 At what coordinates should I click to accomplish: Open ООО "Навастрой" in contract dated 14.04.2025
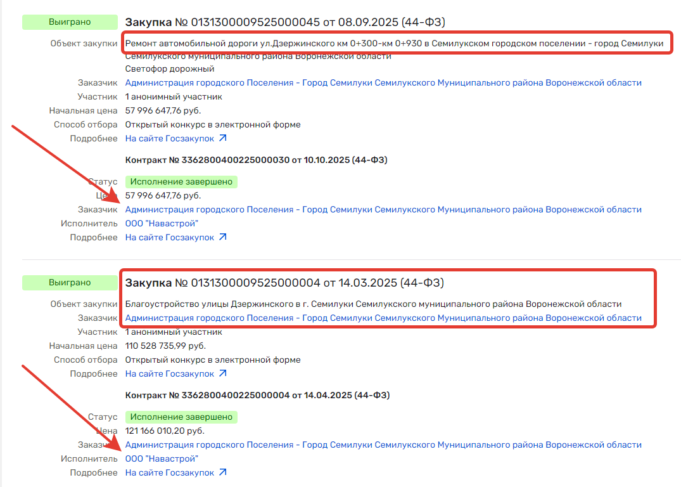162,458
